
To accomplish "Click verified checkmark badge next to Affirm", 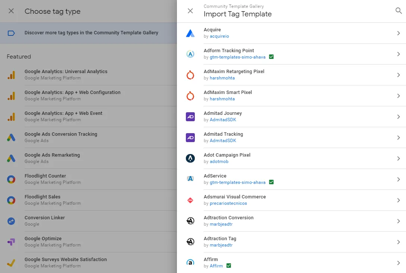I will point(229,266).
